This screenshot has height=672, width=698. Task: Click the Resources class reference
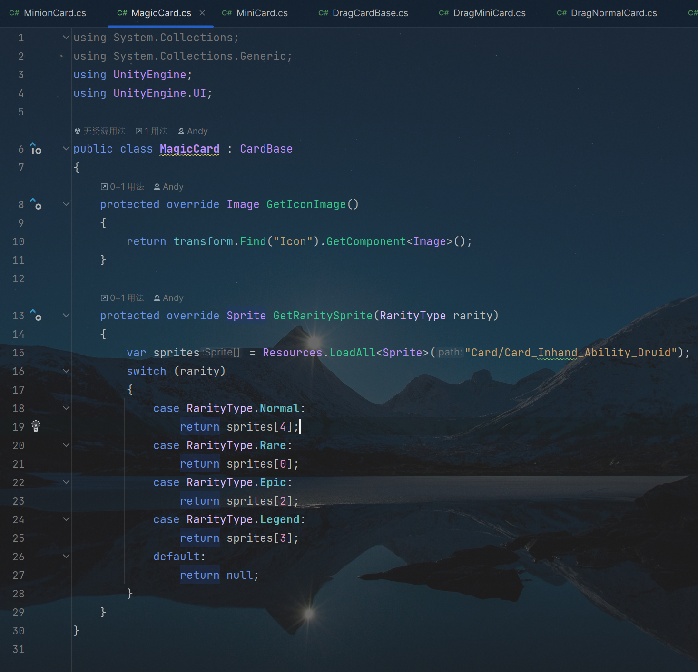(293, 353)
